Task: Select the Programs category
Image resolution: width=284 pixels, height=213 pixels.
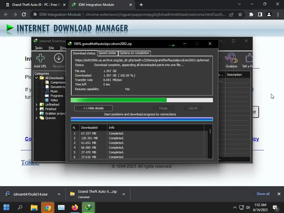Action: coord(54,96)
